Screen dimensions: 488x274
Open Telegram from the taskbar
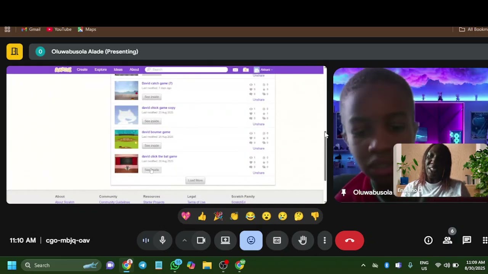click(x=143, y=265)
